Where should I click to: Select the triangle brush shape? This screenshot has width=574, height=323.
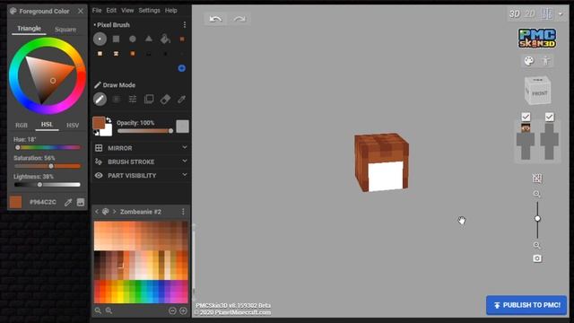pyautogui.click(x=149, y=39)
